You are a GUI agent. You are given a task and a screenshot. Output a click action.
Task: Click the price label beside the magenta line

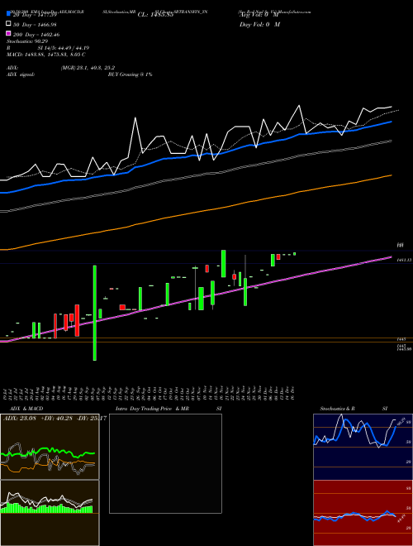[404, 260]
